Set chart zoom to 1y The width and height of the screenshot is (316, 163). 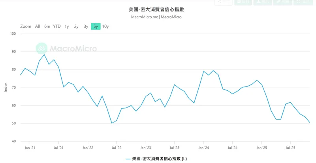click(x=67, y=26)
